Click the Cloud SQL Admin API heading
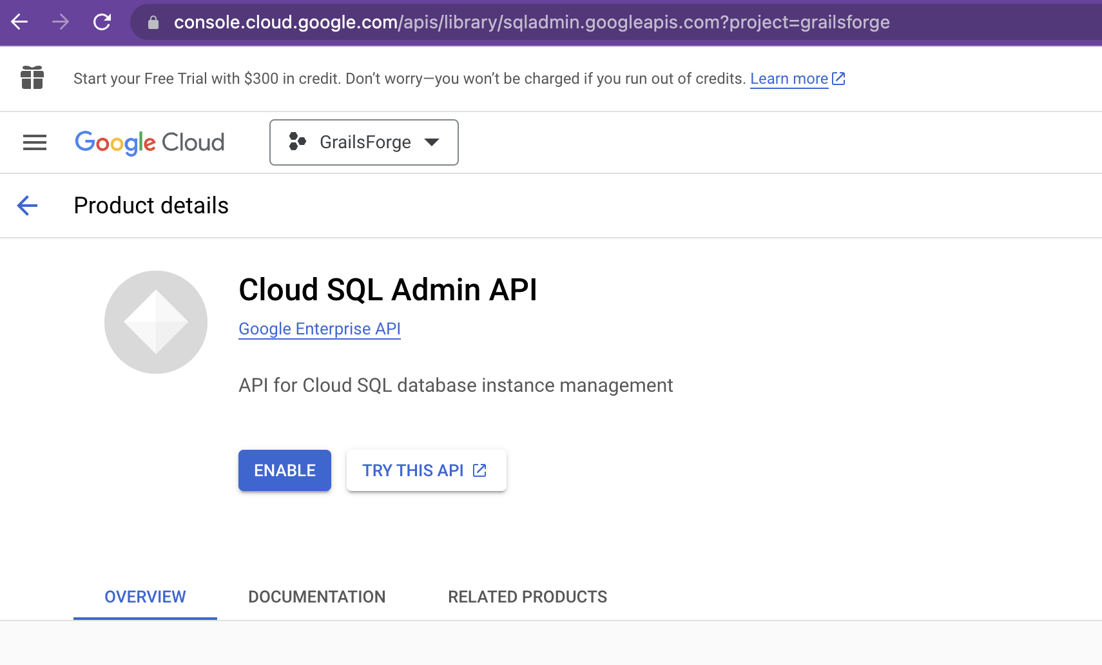The height and width of the screenshot is (665, 1102). click(388, 289)
